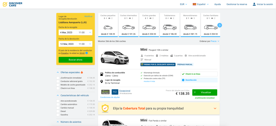Click the shield icon in Cobertura Total banner
The image size is (276, 126).
tap(105, 108)
